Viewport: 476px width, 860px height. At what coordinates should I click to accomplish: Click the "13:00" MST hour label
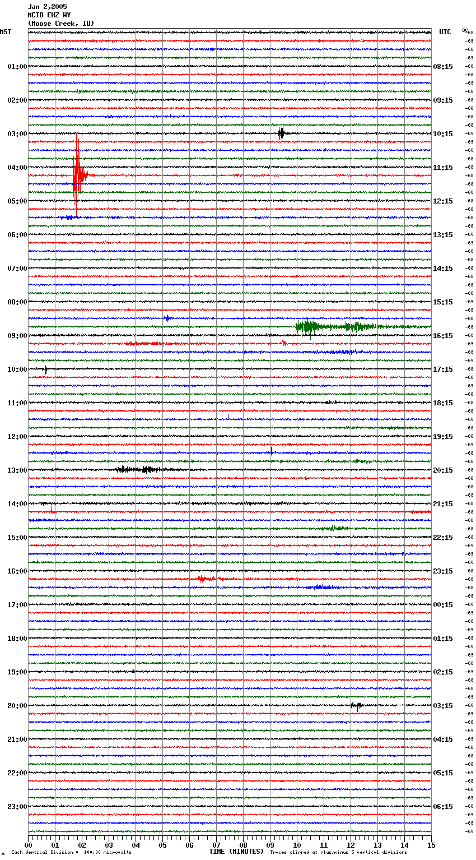pyautogui.click(x=17, y=470)
